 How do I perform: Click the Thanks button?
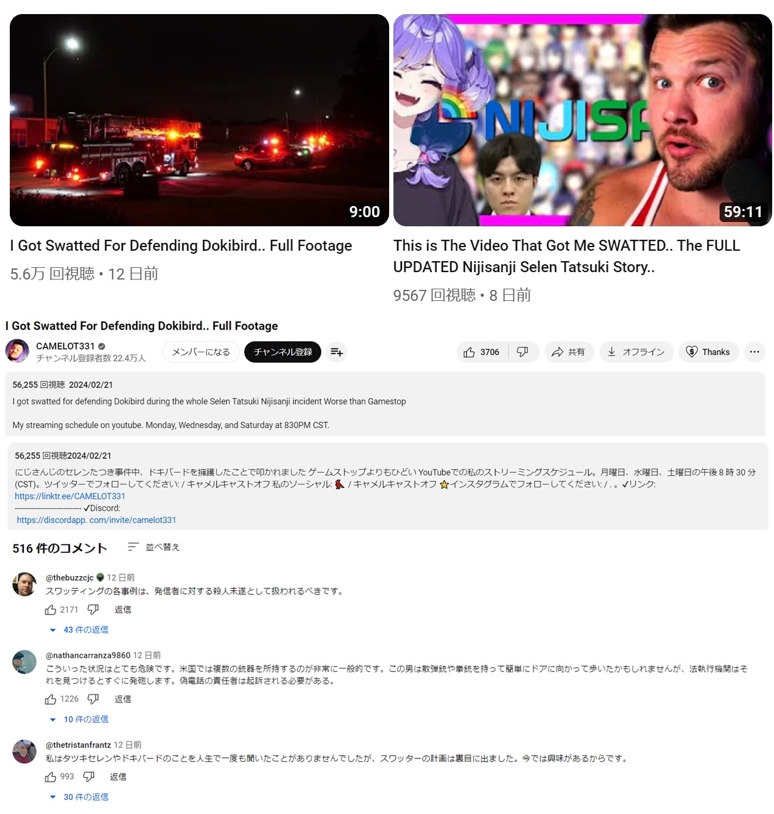(x=709, y=352)
